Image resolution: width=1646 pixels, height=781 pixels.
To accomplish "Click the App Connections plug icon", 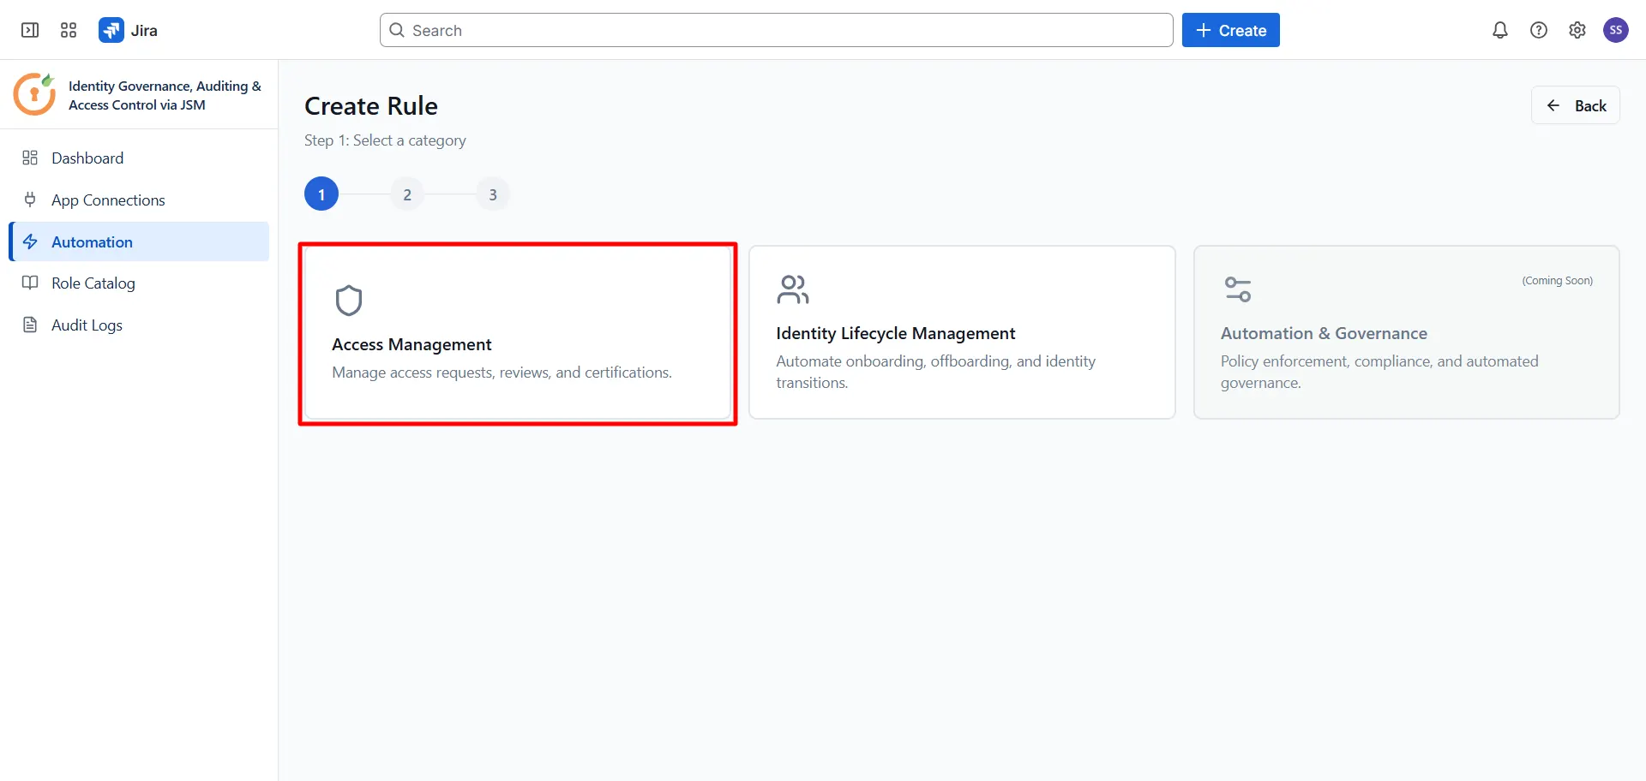I will pyautogui.click(x=30, y=200).
